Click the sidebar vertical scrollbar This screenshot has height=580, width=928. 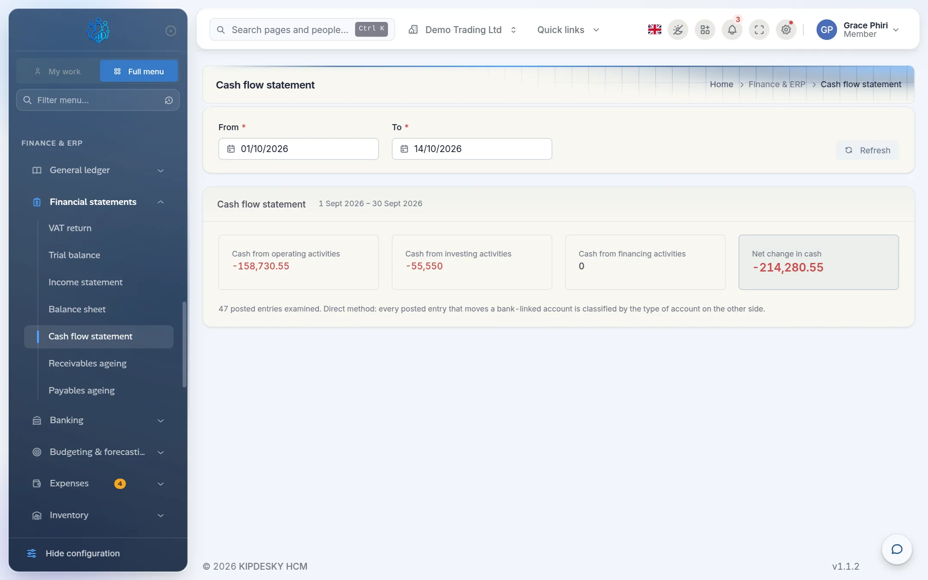click(185, 344)
